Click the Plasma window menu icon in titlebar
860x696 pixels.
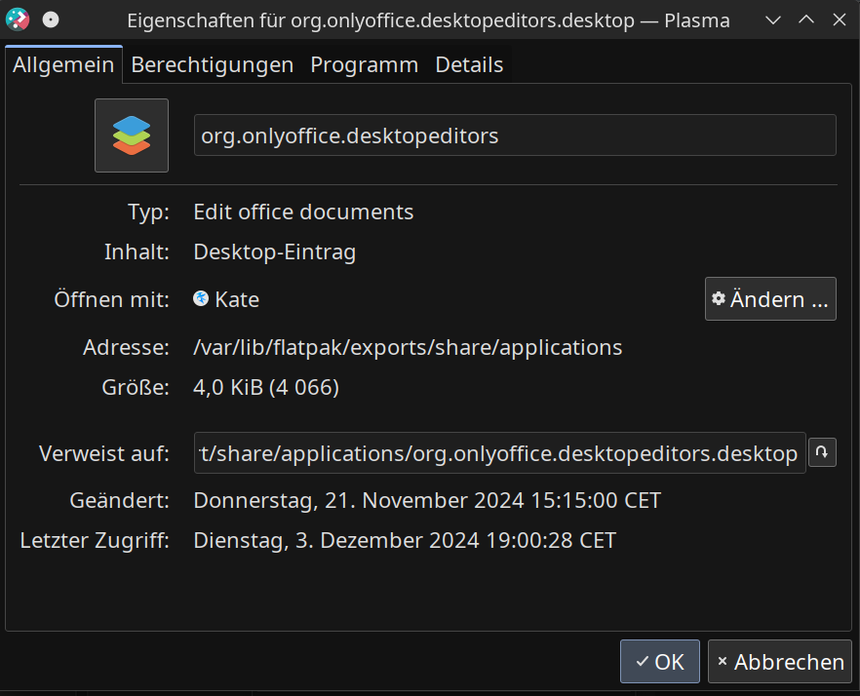(x=18, y=19)
